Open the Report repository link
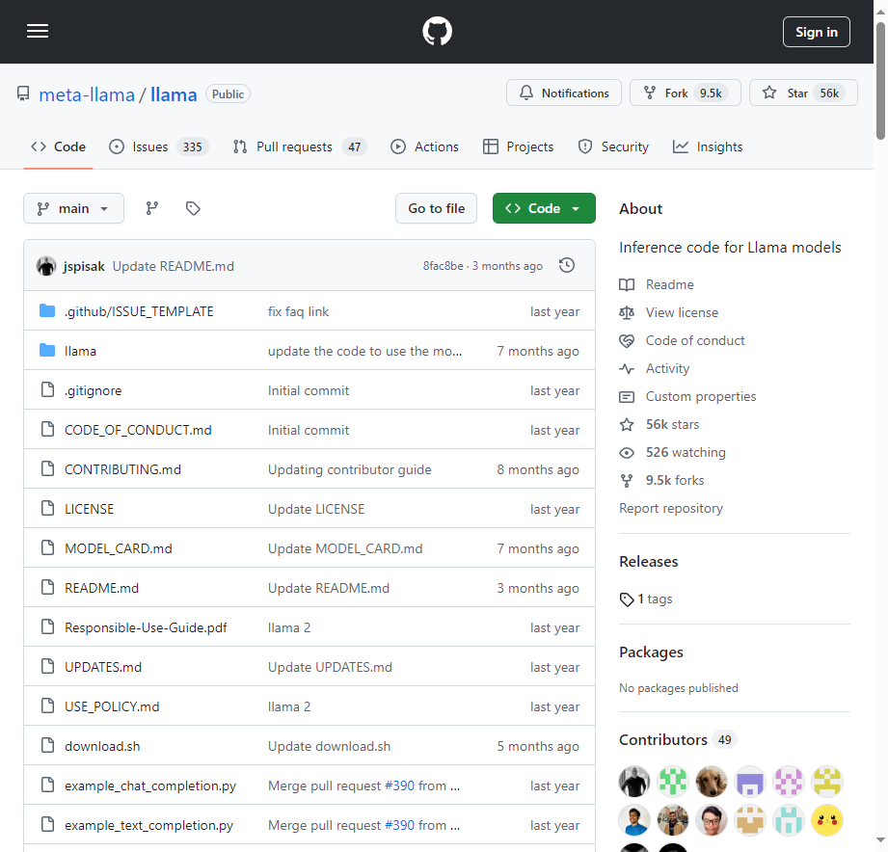 coord(670,508)
